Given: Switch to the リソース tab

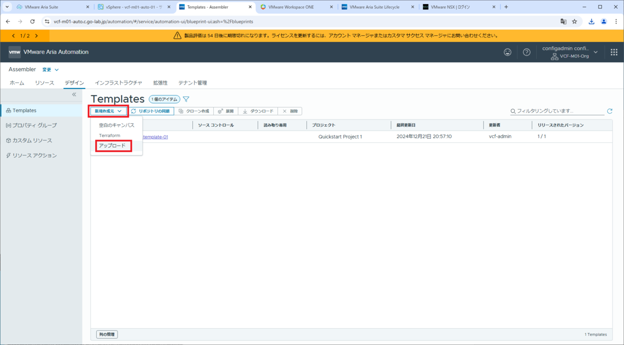Looking at the screenshot, I should coord(45,83).
